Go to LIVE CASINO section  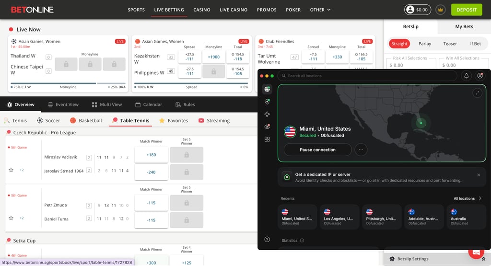click(234, 10)
